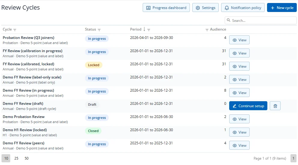Select 'Probation Review (Q3 joiners)' title
Image resolution: width=298 pixels, height=165 pixels.
click(29, 38)
